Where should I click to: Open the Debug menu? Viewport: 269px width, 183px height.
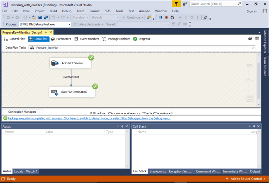coord(66,11)
